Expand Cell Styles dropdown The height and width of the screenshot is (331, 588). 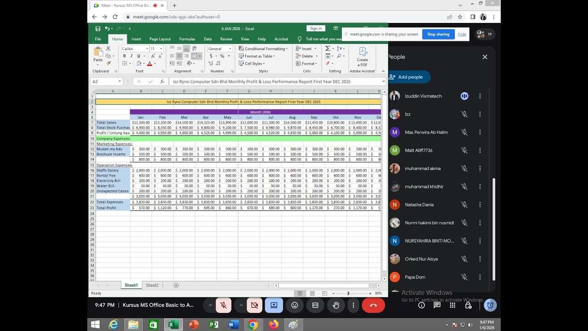tap(264, 63)
